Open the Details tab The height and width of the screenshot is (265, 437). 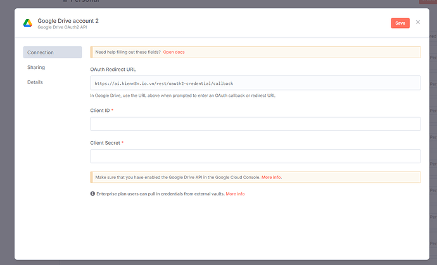coord(35,82)
